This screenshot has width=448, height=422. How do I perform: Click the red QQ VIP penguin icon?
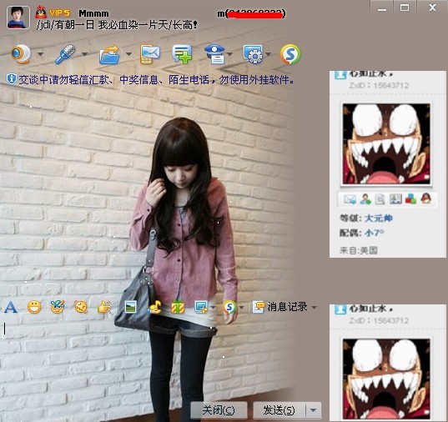41,13
